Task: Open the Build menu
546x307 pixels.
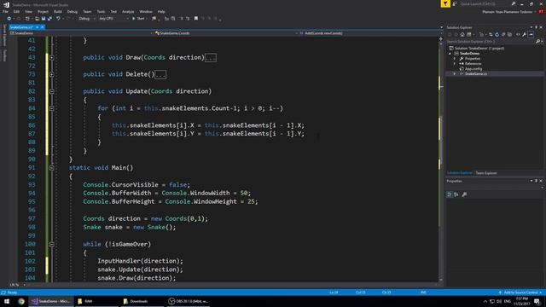Action: pos(58,11)
